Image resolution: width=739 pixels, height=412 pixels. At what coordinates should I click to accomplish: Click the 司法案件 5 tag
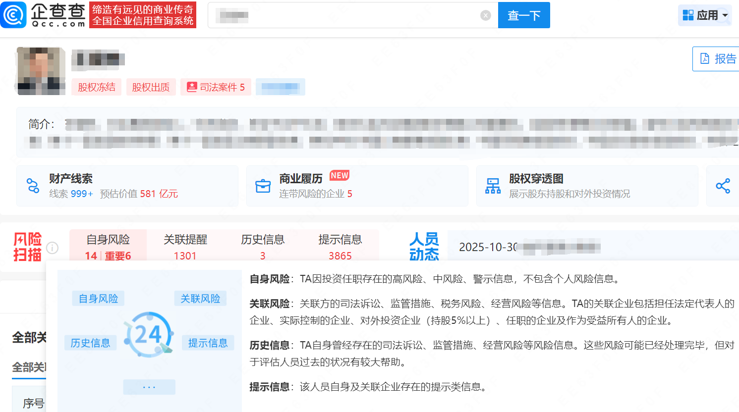pyautogui.click(x=216, y=87)
